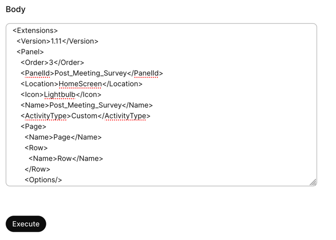Click the underlined word Lightbulb

pos(59,95)
